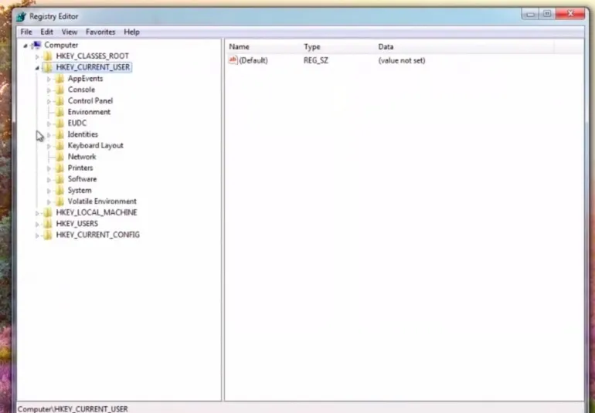Expand the Console key
Screen dimensions: 595x413
pyautogui.click(x=49, y=90)
